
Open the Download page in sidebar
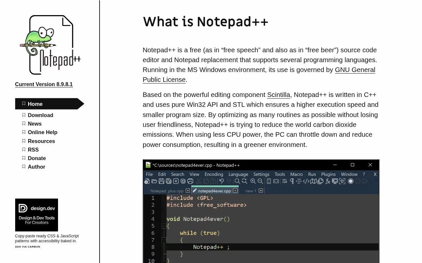tap(40, 115)
